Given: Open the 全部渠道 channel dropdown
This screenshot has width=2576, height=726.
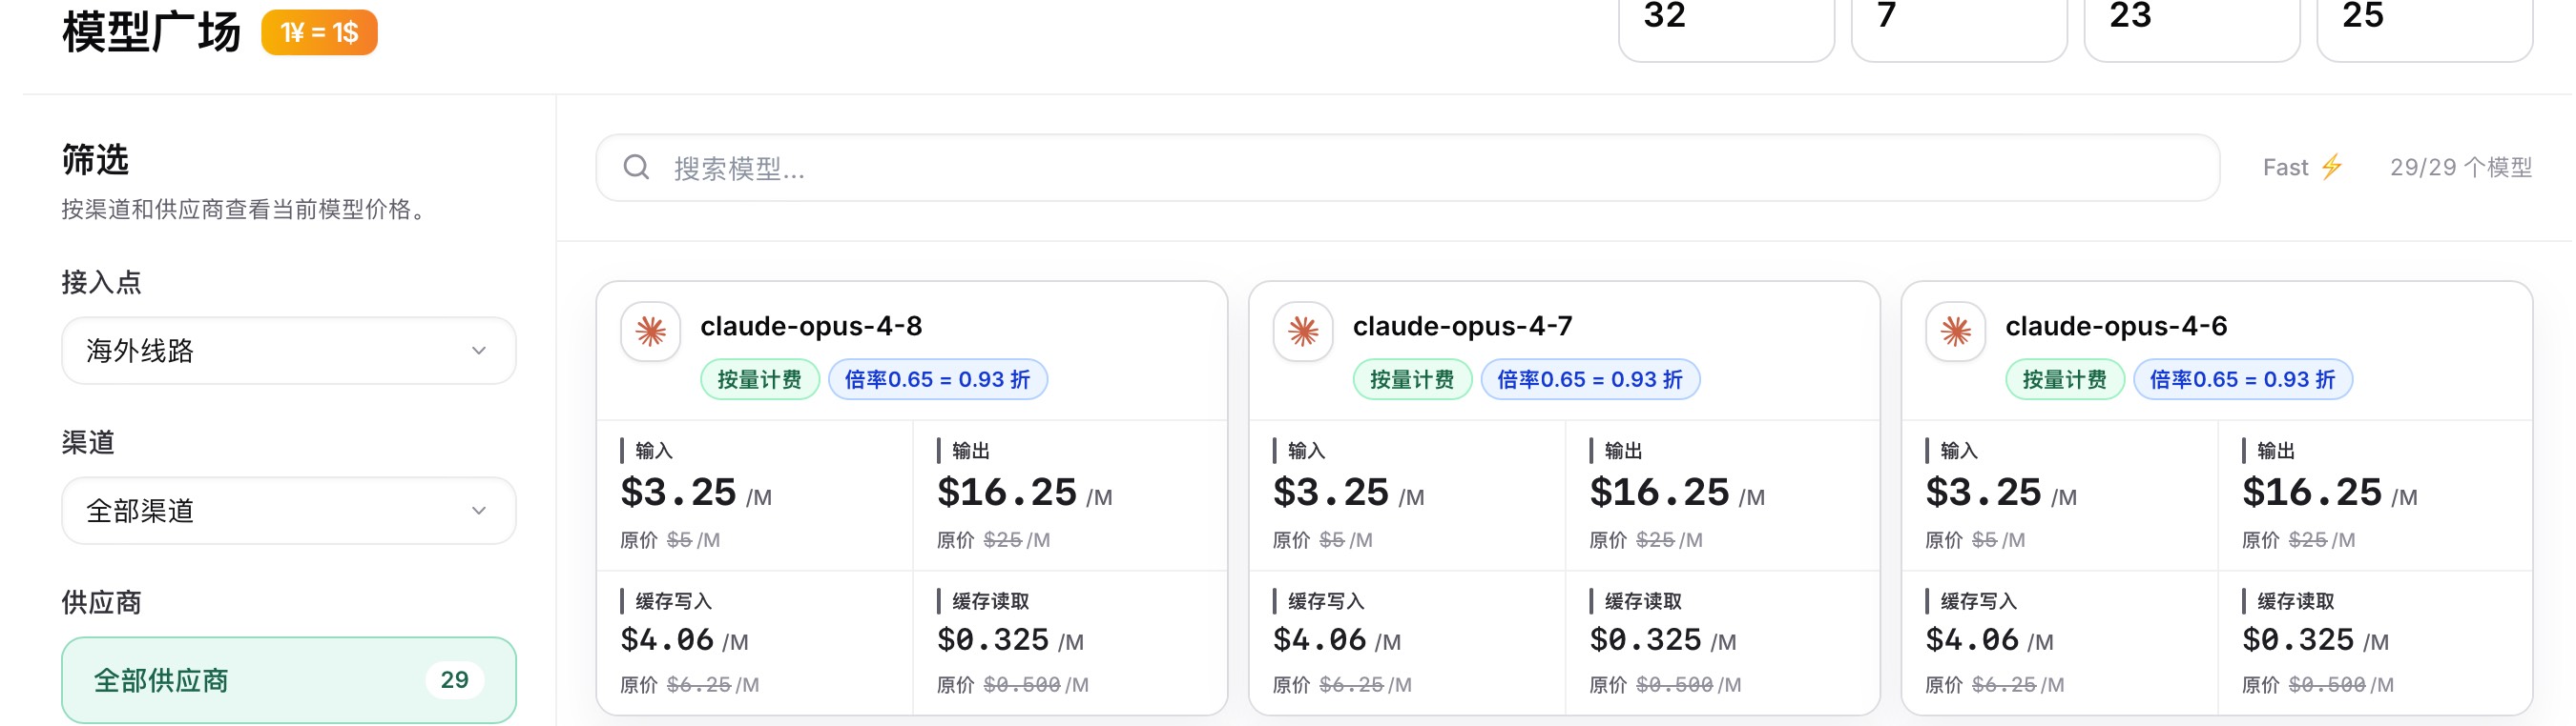Looking at the screenshot, I should [289, 511].
